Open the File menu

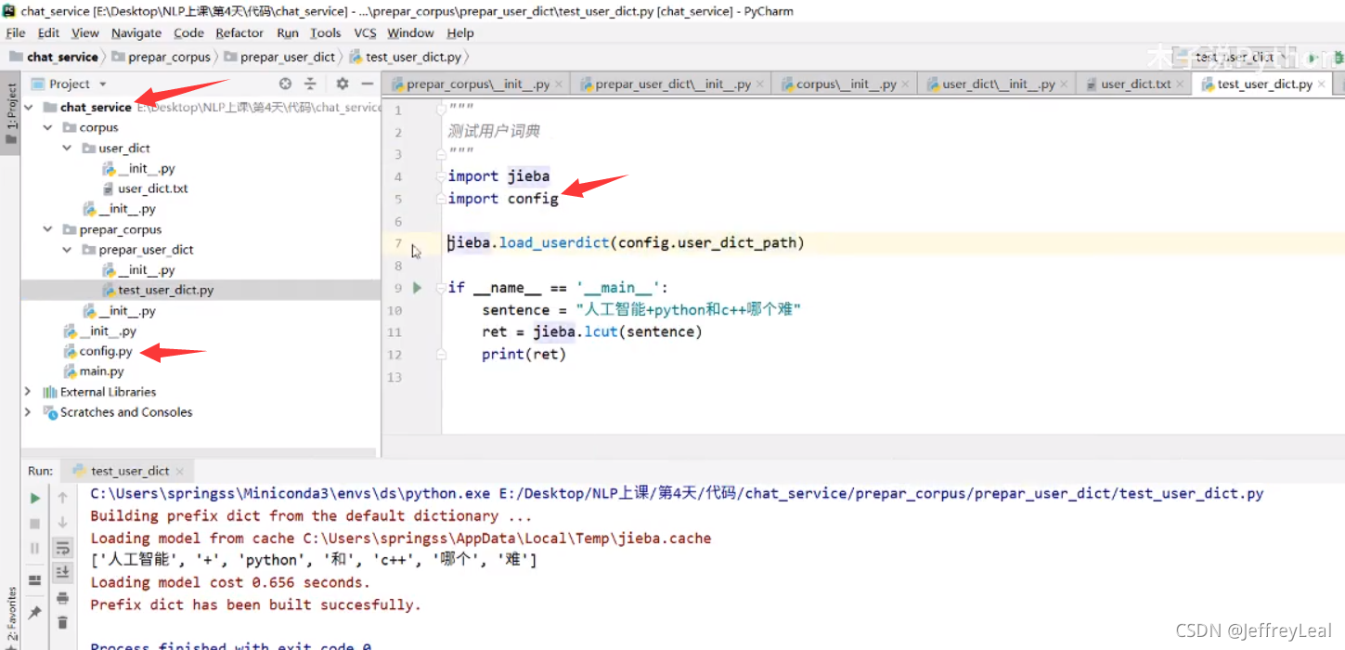[x=16, y=32]
